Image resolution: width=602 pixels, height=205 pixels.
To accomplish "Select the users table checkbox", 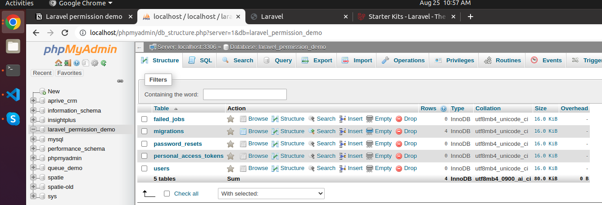I will (x=145, y=168).
